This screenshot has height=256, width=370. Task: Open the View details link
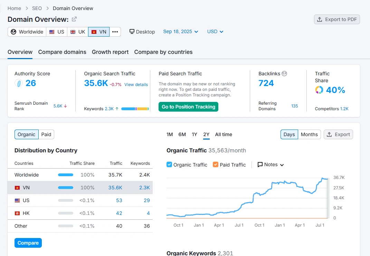click(x=136, y=85)
